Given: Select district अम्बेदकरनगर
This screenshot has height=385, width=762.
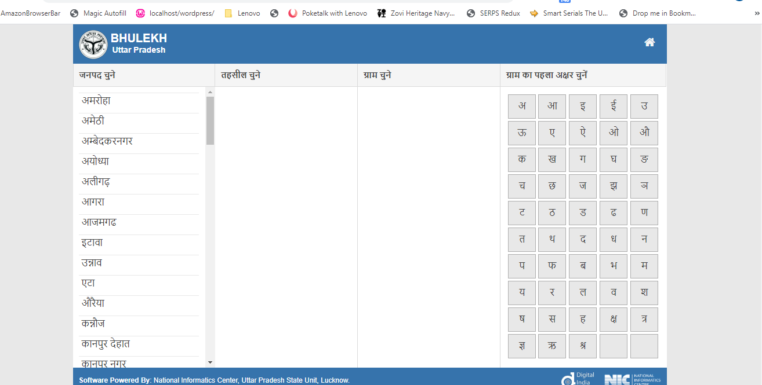Looking at the screenshot, I should click(x=139, y=141).
